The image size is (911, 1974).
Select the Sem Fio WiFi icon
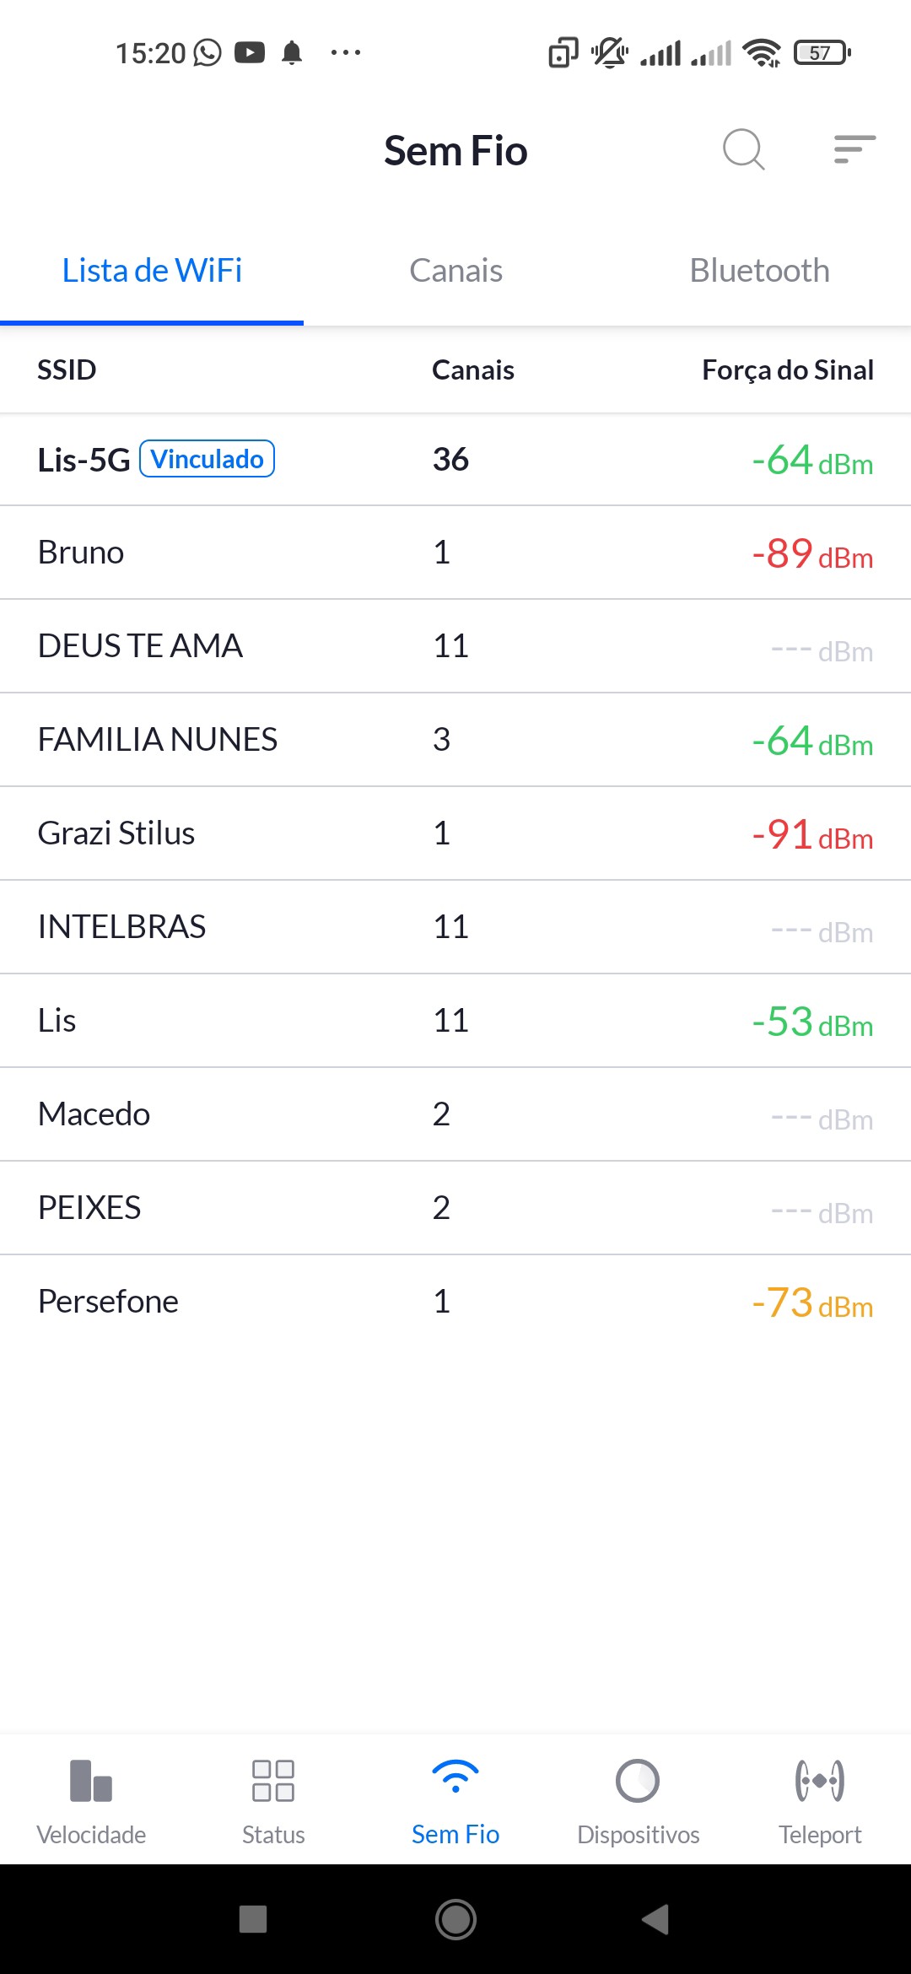(x=455, y=1778)
